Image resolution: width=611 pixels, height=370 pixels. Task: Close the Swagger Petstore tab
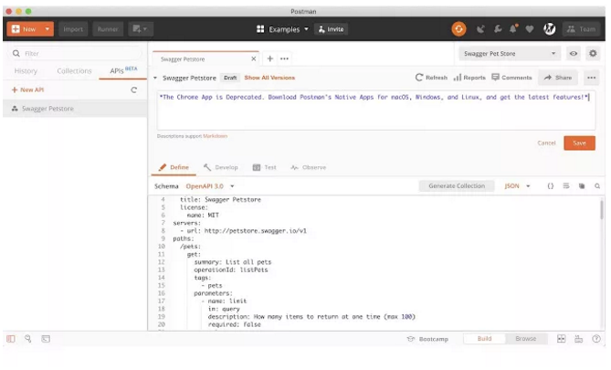(254, 58)
